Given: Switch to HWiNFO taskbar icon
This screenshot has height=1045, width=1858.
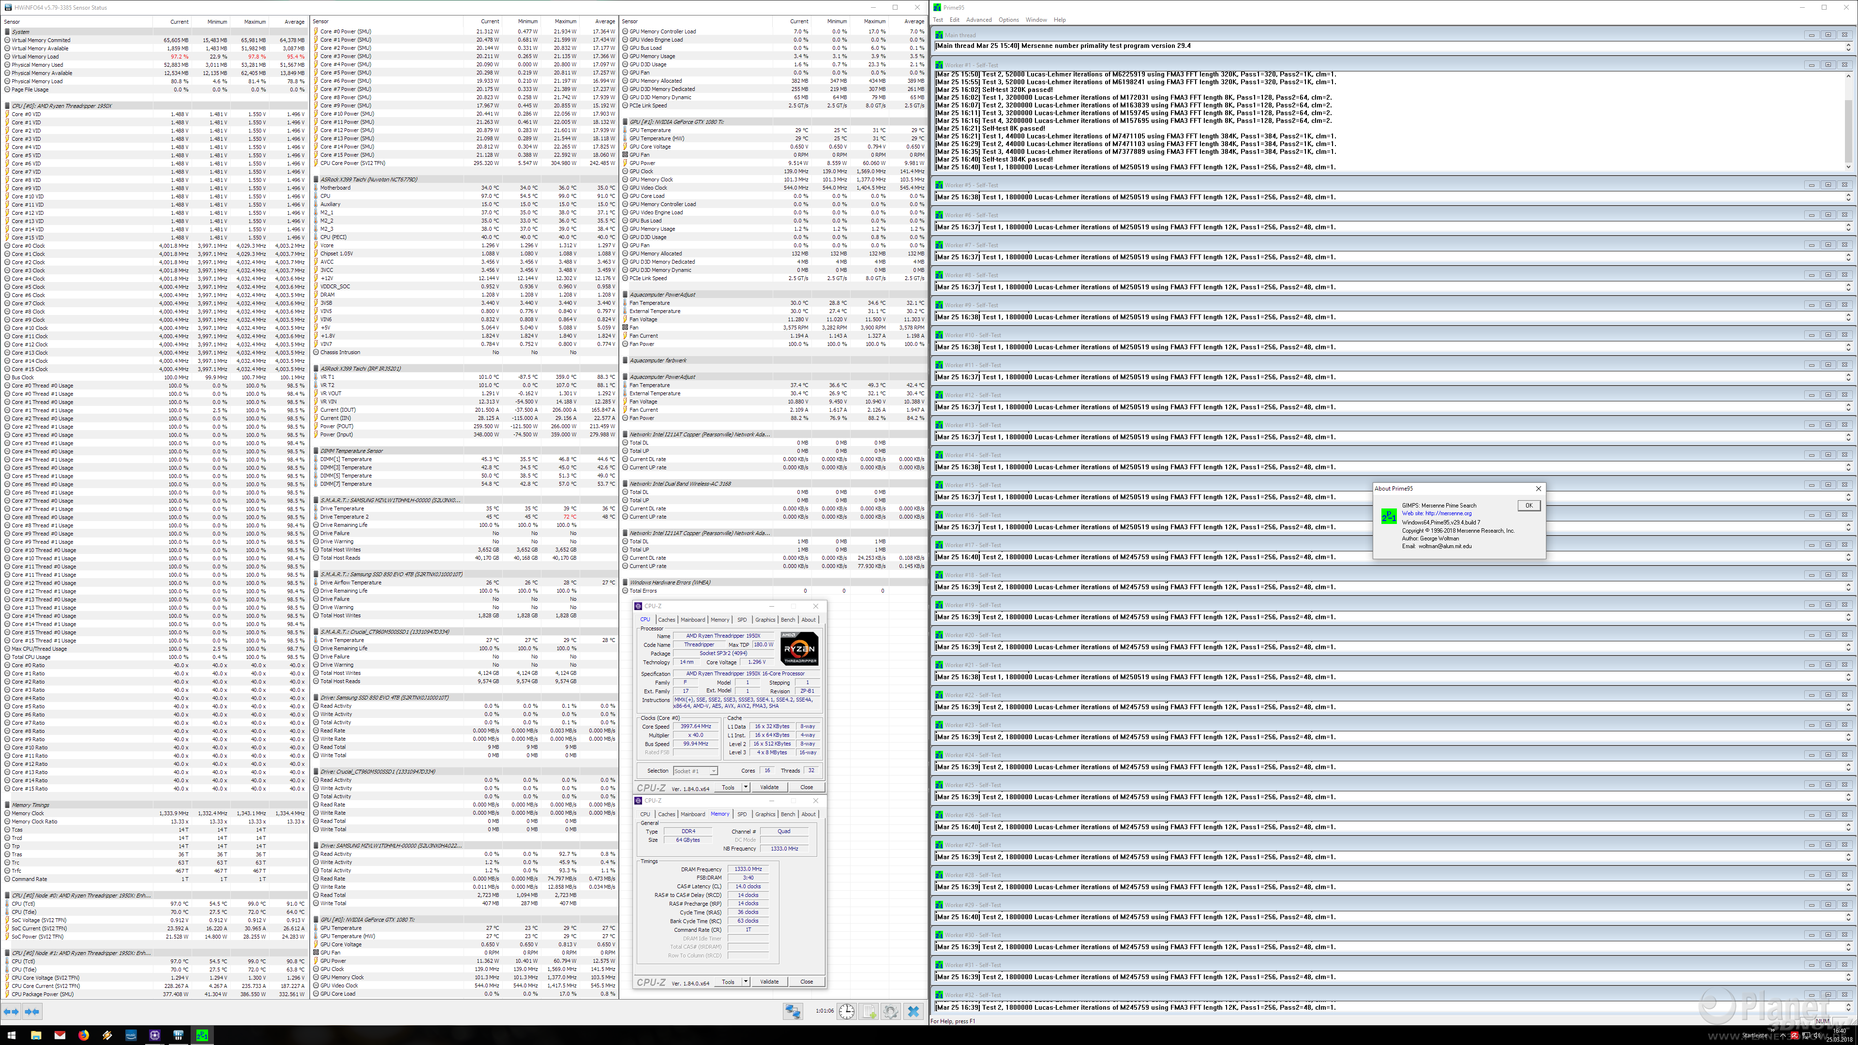Looking at the screenshot, I should [x=179, y=1036].
